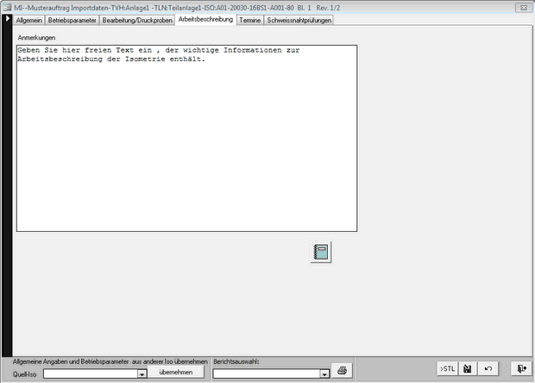Click the exit door icon
Screen dimensions: 535x383
click(x=521, y=369)
